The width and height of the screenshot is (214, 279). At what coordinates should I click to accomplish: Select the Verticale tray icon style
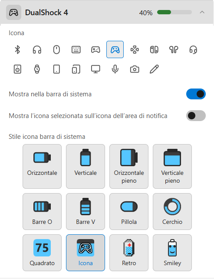click(x=86, y=166)
